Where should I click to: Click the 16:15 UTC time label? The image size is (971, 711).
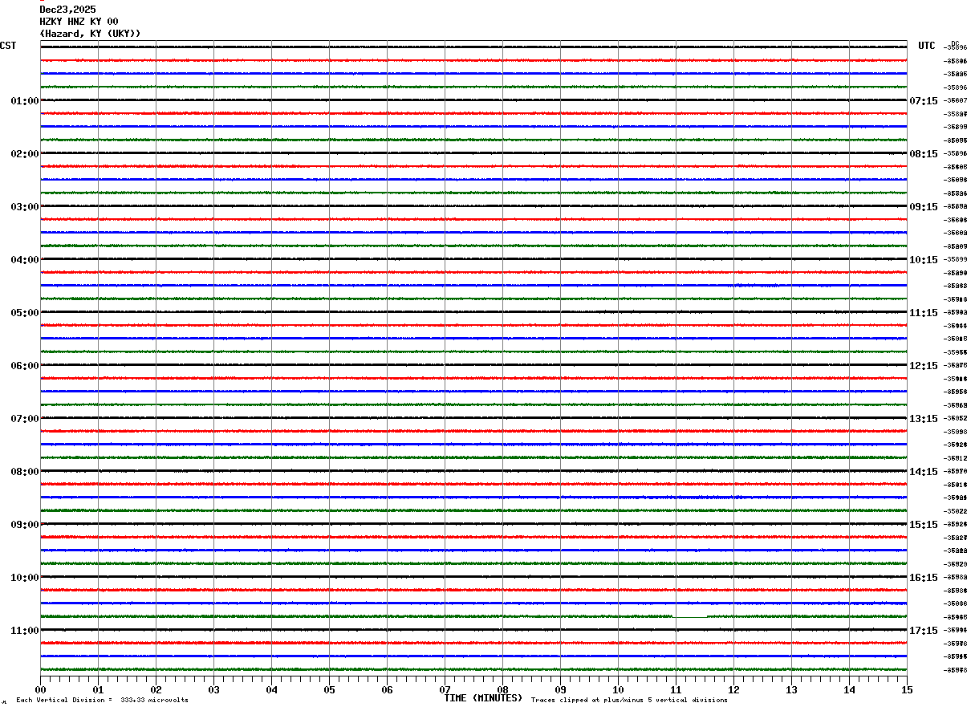[924, 578]
